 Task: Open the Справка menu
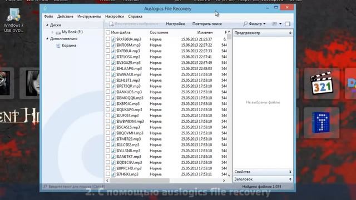(135, 16)
